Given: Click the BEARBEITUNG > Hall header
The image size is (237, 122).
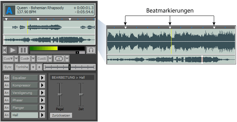Looking at the screenshot, I should coord(72,78).
